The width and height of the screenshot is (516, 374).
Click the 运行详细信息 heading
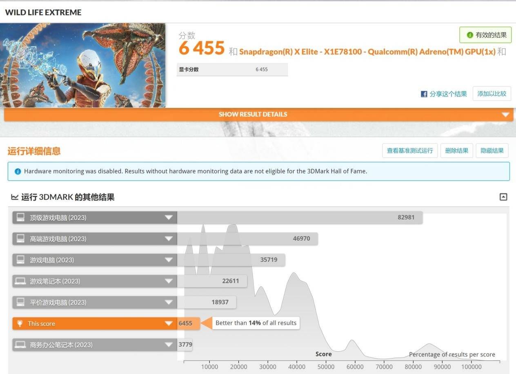pos(34,151)
